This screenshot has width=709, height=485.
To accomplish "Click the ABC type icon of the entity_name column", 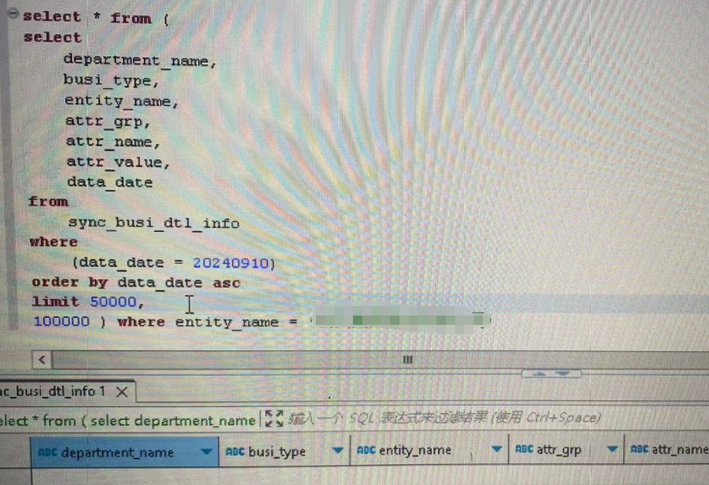I will coord(366,449).
